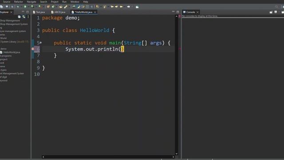284x160 pixels.
Task: Open the Refactor menu
Action: (x=19, y=2)
